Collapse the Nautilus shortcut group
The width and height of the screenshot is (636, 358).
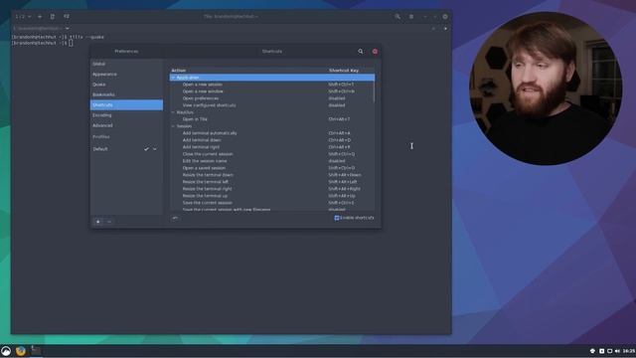tap(173, 112)
